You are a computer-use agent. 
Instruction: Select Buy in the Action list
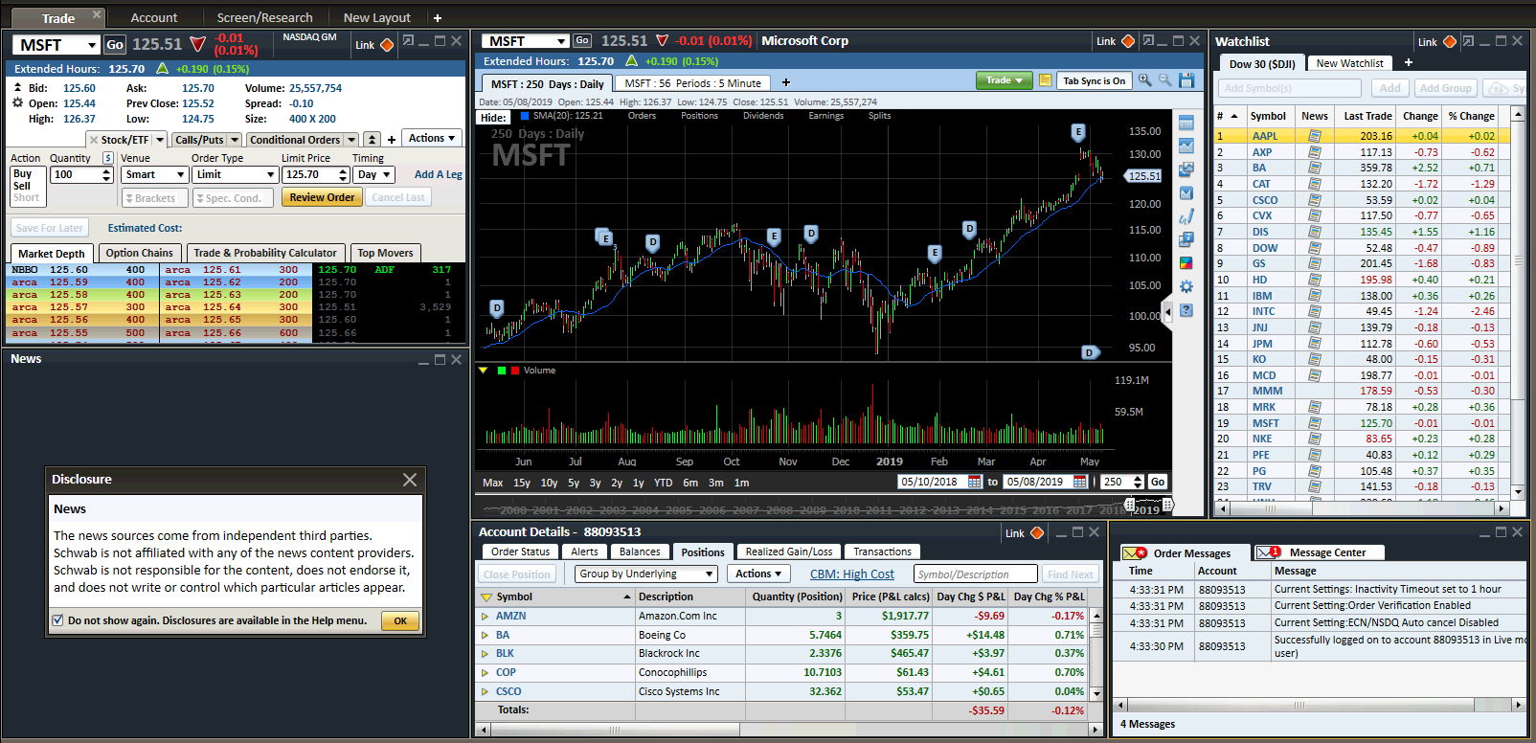pos(23,174)
